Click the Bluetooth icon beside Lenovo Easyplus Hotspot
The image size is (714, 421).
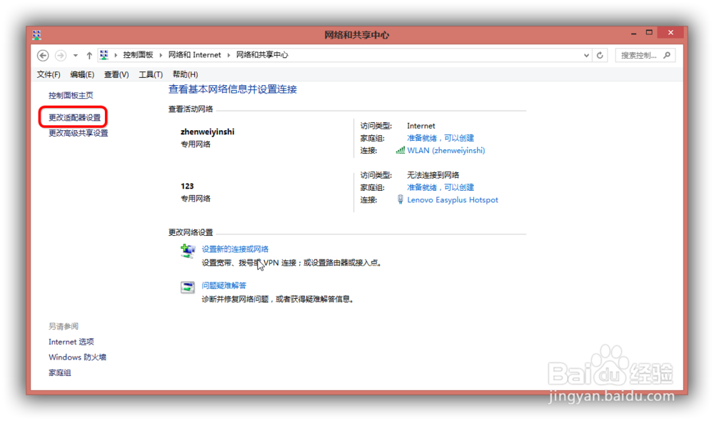coord(400,199)
